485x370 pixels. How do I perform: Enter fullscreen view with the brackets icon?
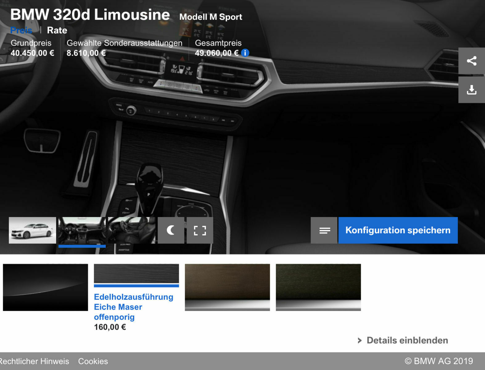200,230
